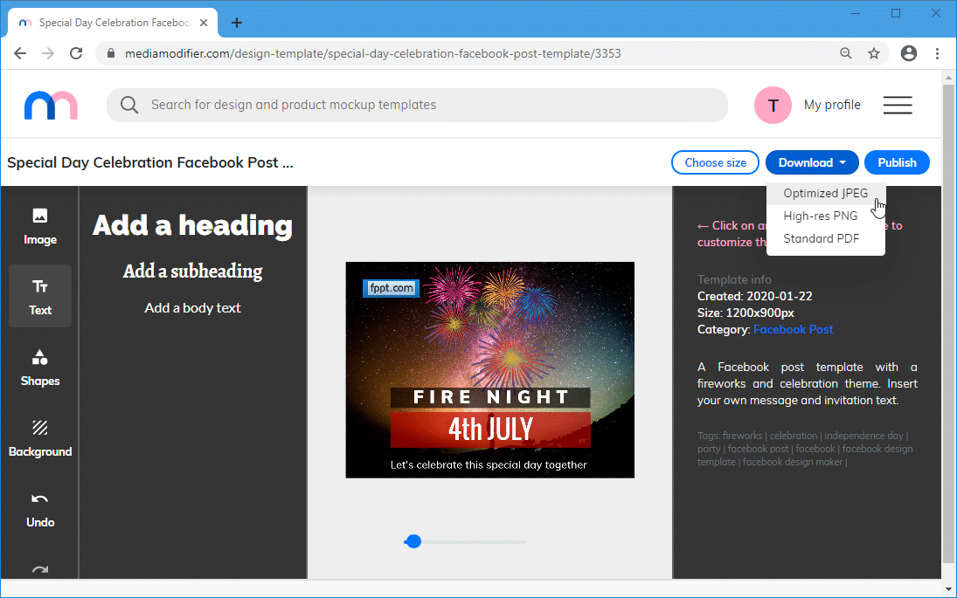
Task: Open a new browser tab
Action: [237, 24]
